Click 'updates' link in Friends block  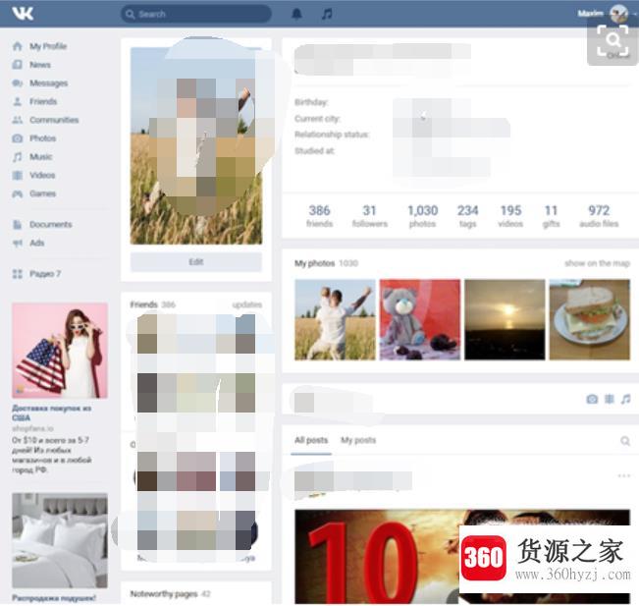point(247,304)
